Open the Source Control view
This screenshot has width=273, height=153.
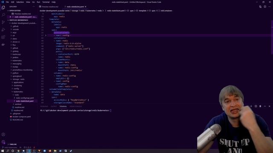[3, 22]
